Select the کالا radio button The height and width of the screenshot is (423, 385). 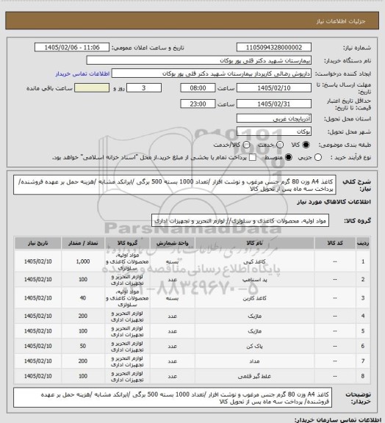(x=306, y=145)
